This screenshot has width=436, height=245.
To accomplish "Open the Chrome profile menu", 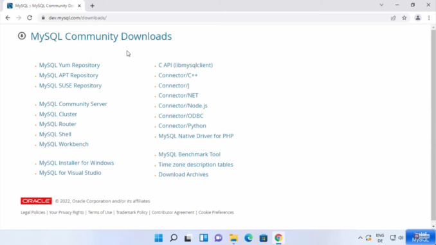I will pos(417,18).
